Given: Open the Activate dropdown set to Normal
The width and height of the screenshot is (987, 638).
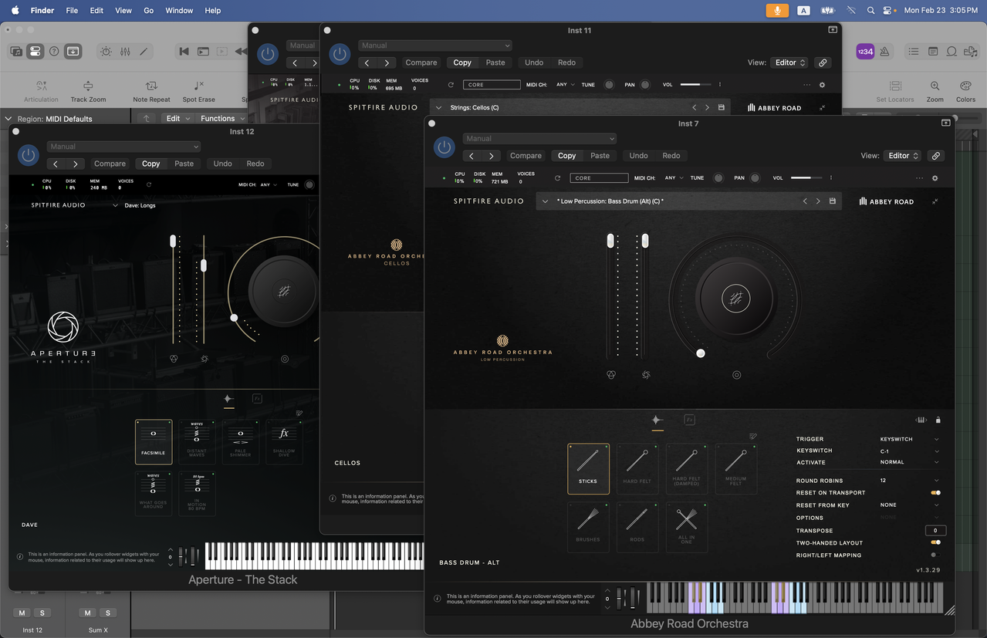Looking at the screenshot, I should pos(909,462).
